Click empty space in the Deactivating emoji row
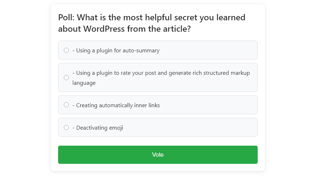 pyautogui.click(x=190, y=127)
